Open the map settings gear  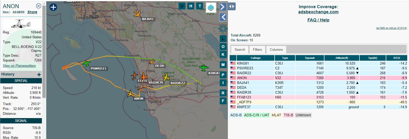(x=223, y=29)
